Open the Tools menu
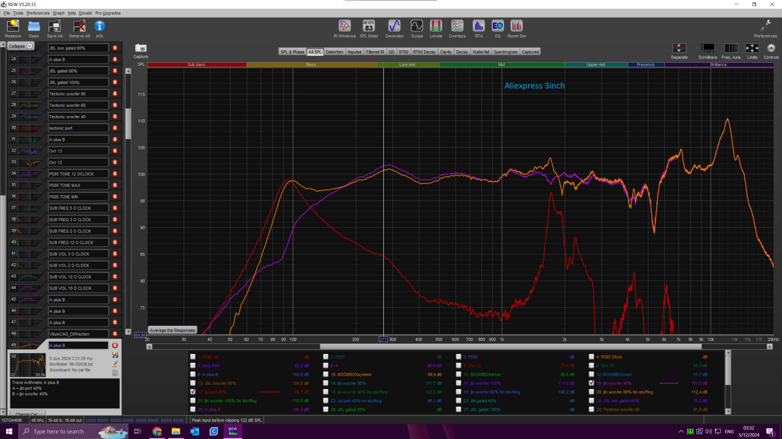The width and height of the screenshot is (782, 439). 18,13
